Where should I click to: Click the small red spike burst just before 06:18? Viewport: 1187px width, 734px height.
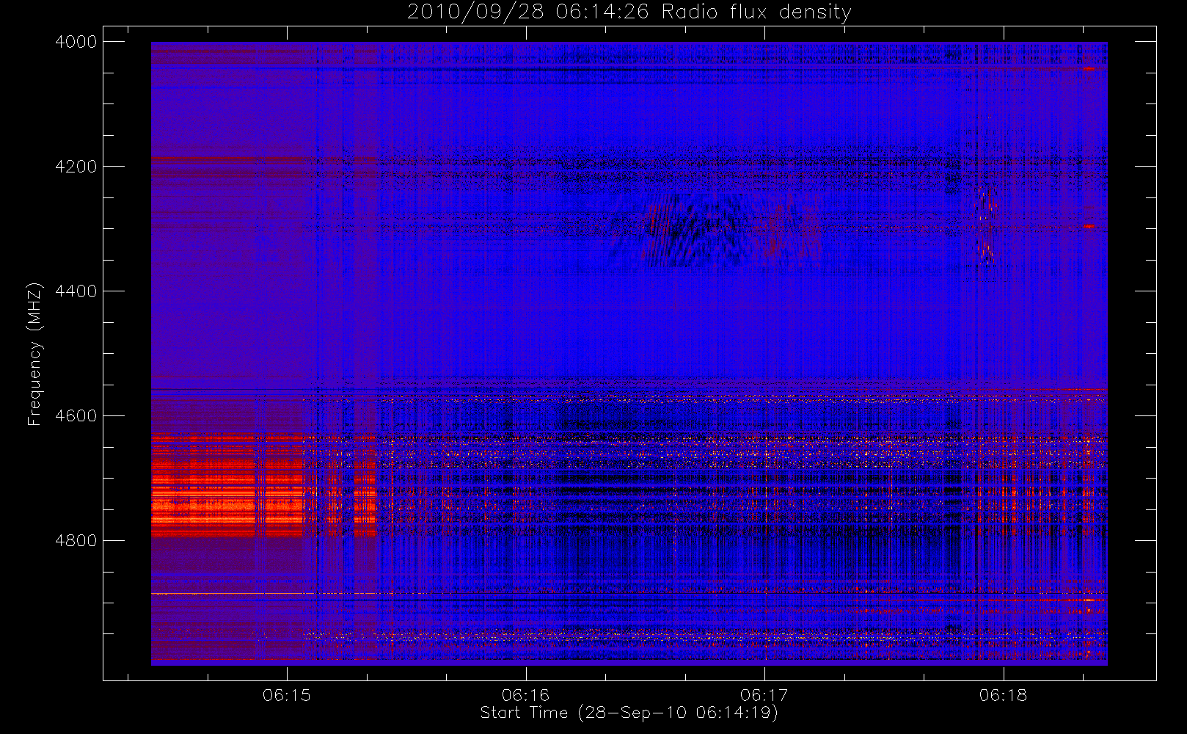click(985, 225)
